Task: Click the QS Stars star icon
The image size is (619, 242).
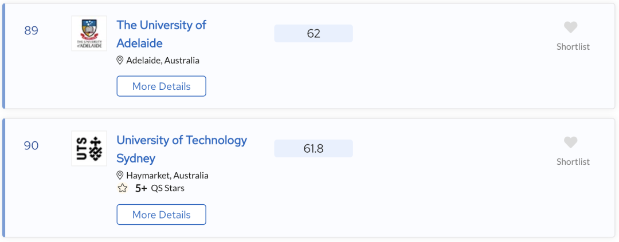Action: tap(122, 188)
